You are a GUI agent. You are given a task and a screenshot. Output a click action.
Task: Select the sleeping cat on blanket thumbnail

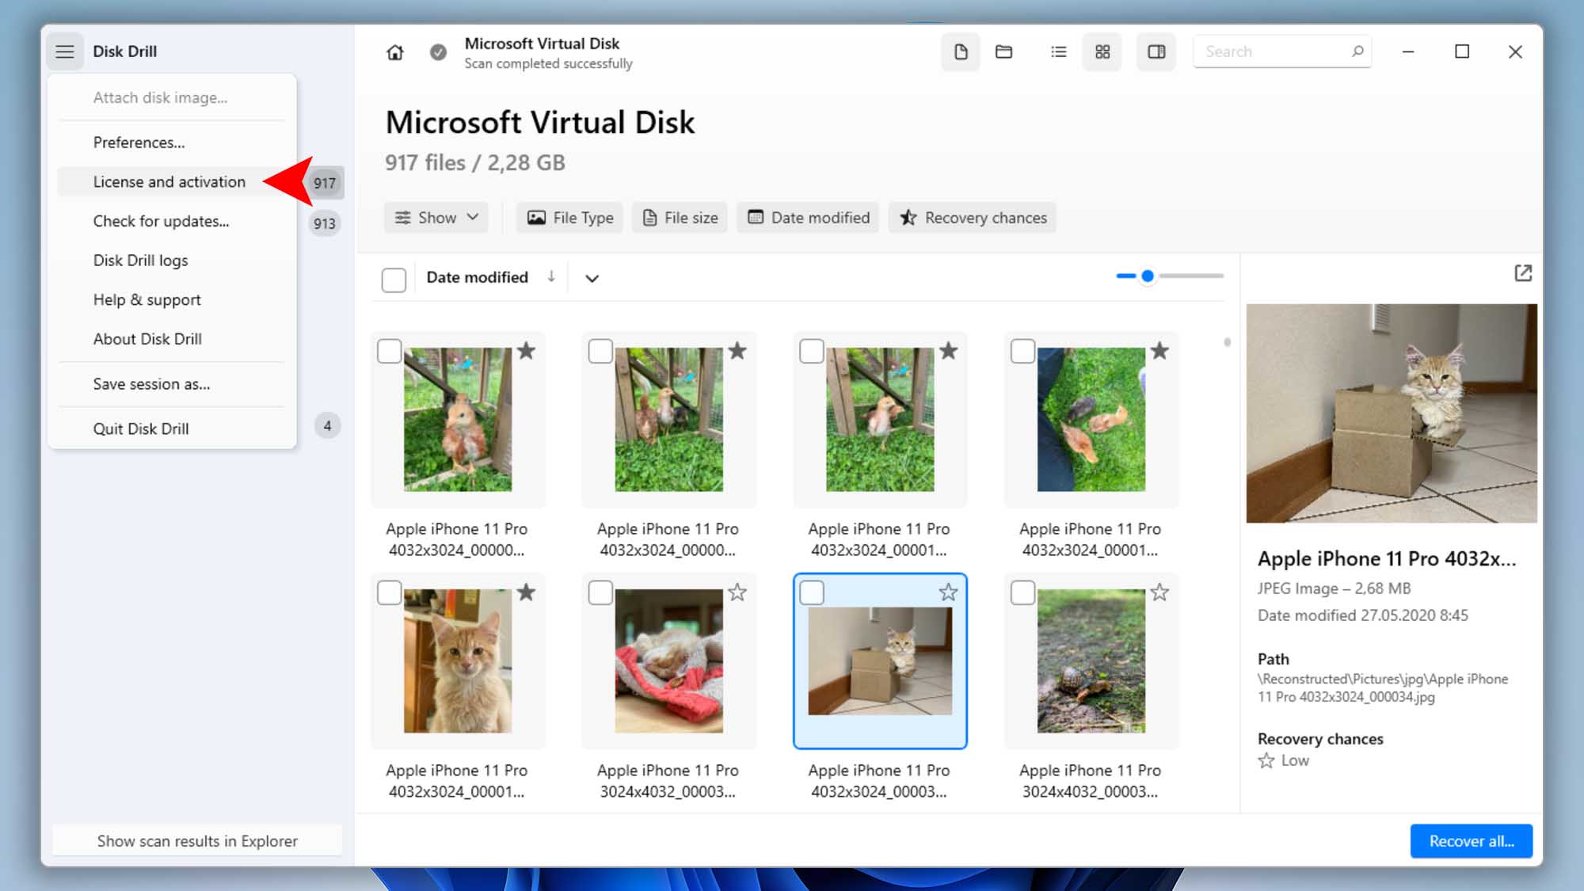(x=668, y=661)
